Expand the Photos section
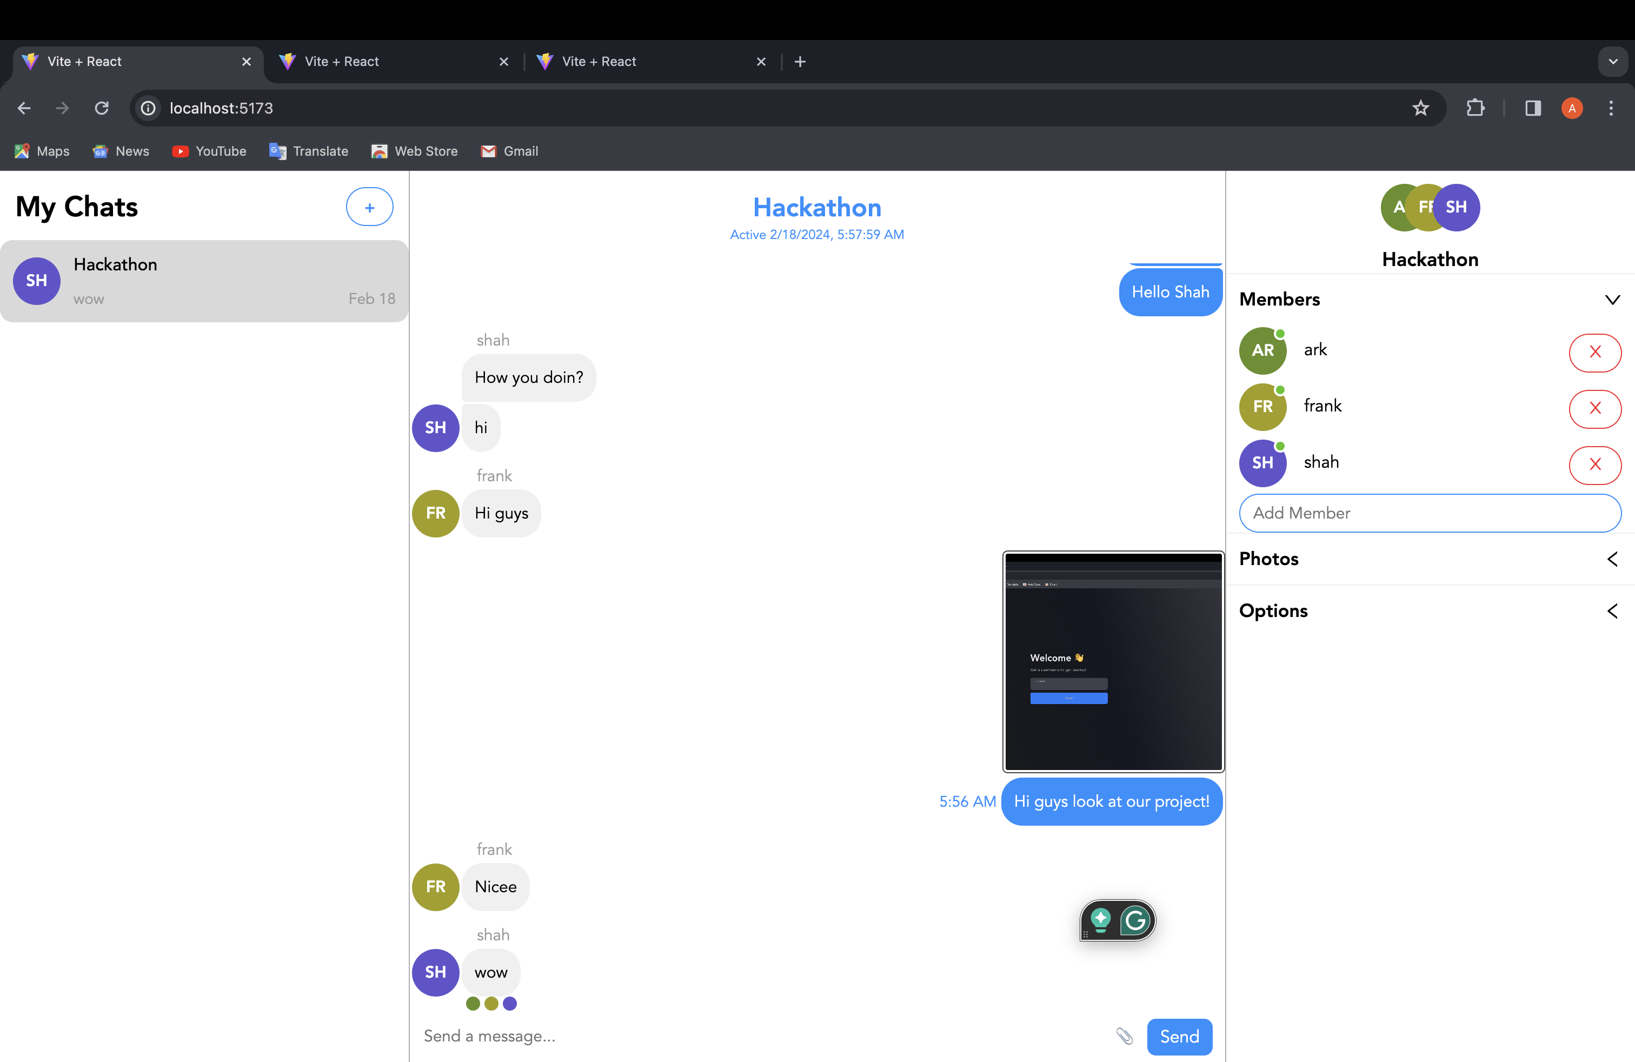The image size is (1635, 1062). click(1612, 559)
